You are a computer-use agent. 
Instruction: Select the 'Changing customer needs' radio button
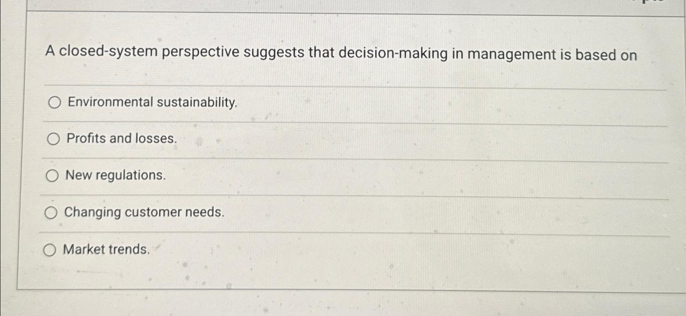coord(50,212)
